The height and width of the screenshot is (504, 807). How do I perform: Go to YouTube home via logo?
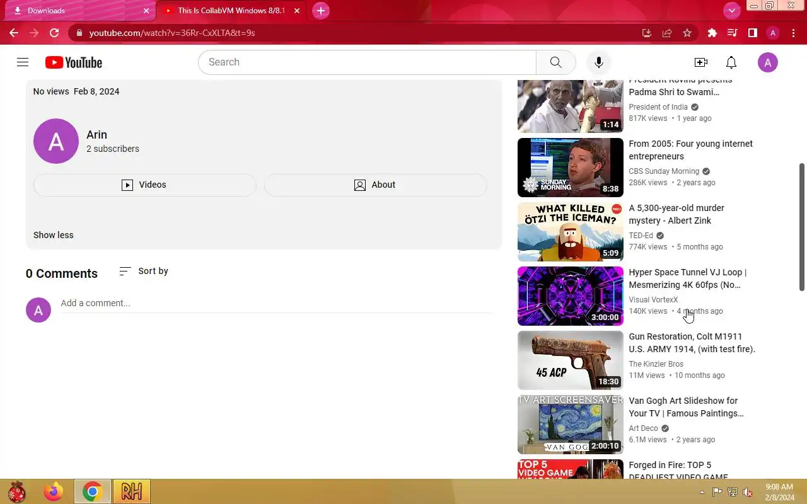74,62
